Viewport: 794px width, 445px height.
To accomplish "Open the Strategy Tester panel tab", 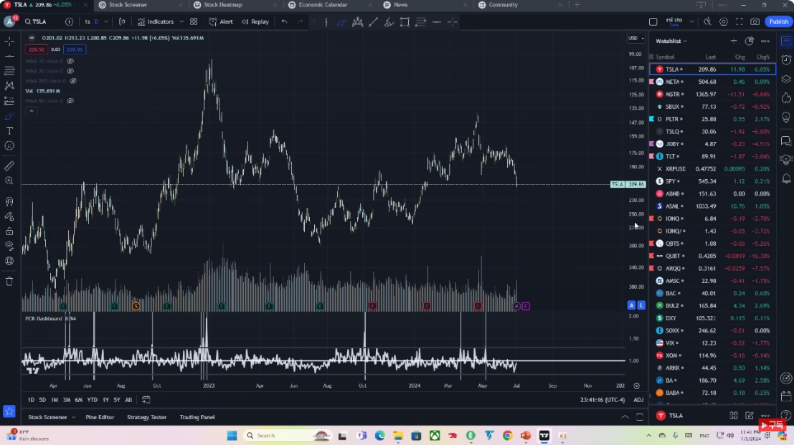I will [147, 417].
